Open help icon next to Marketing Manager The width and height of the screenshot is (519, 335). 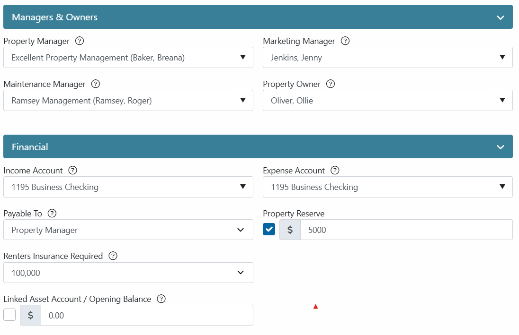pos(345,41)
